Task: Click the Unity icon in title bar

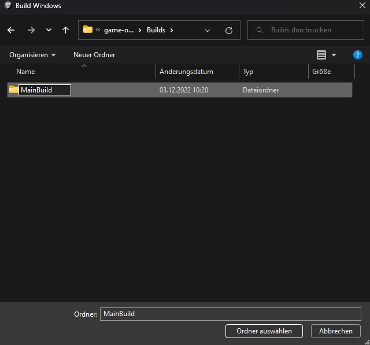Action: pos(8,5)
